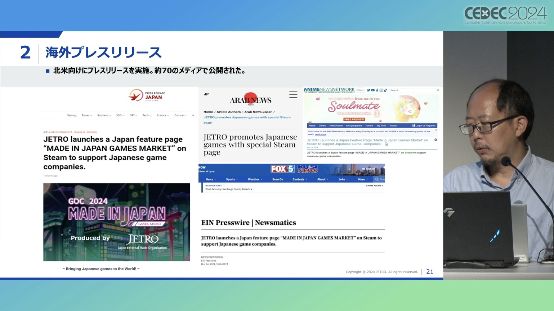Expand the Tech dropdown on Press Release Japan
The height and width of the screenshot is (311, 554).
click(x=147, y=115)
